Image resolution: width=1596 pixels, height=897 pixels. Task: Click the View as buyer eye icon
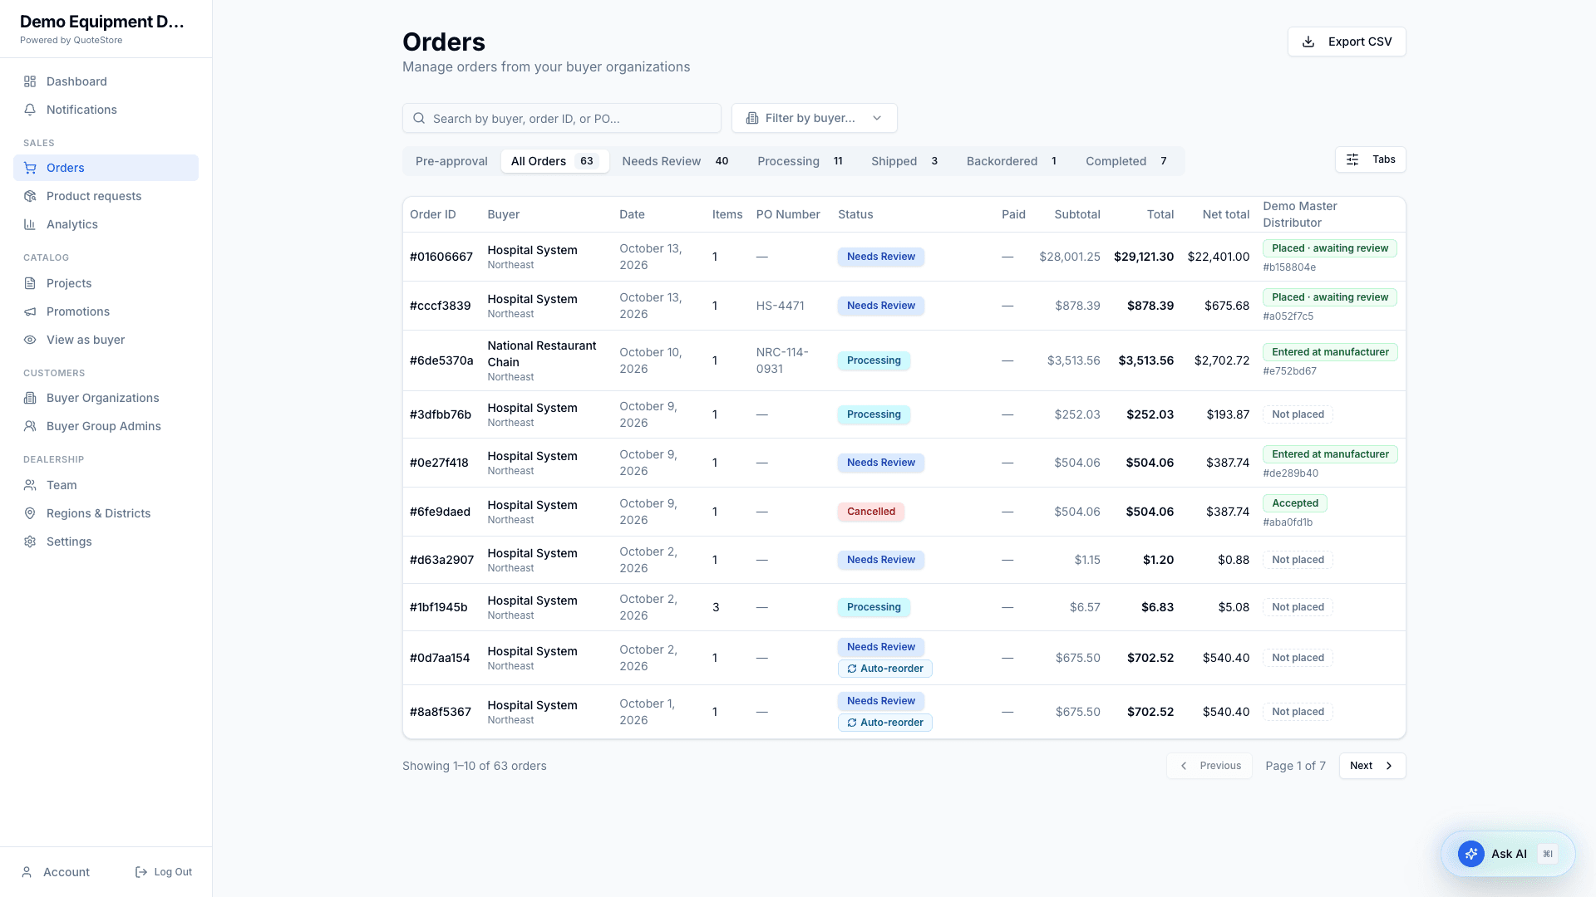[30, 340]
